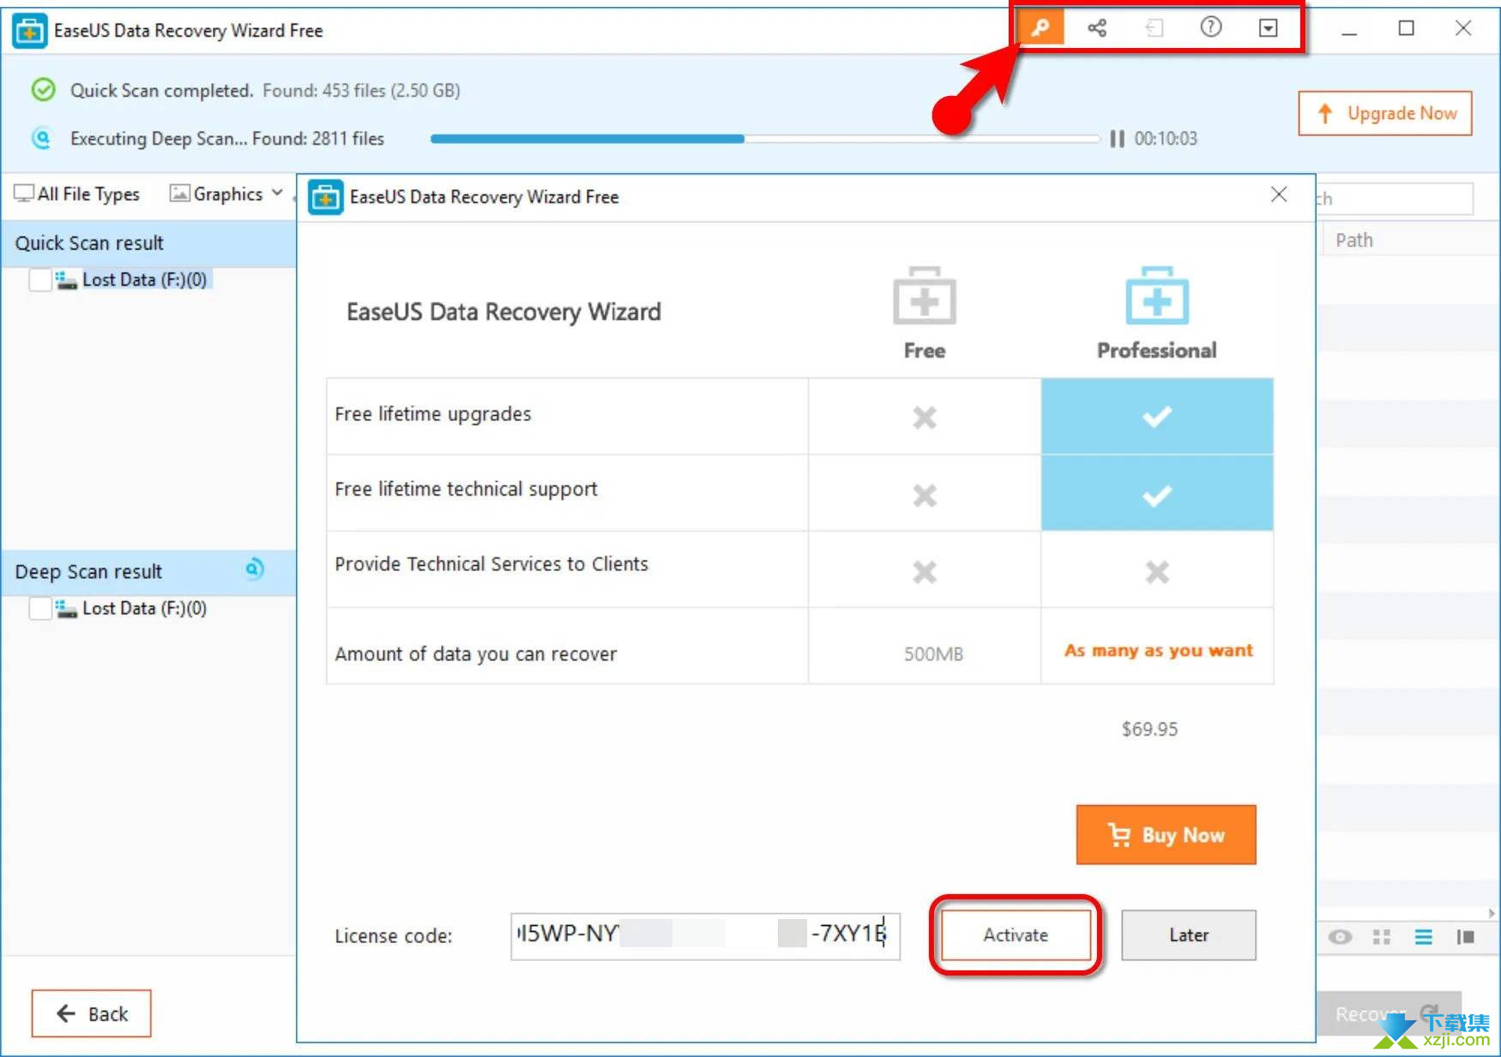Viewport: 1501px width, 1057px height.
Task: Select Quick Scan result header
Action: (148, 243)
